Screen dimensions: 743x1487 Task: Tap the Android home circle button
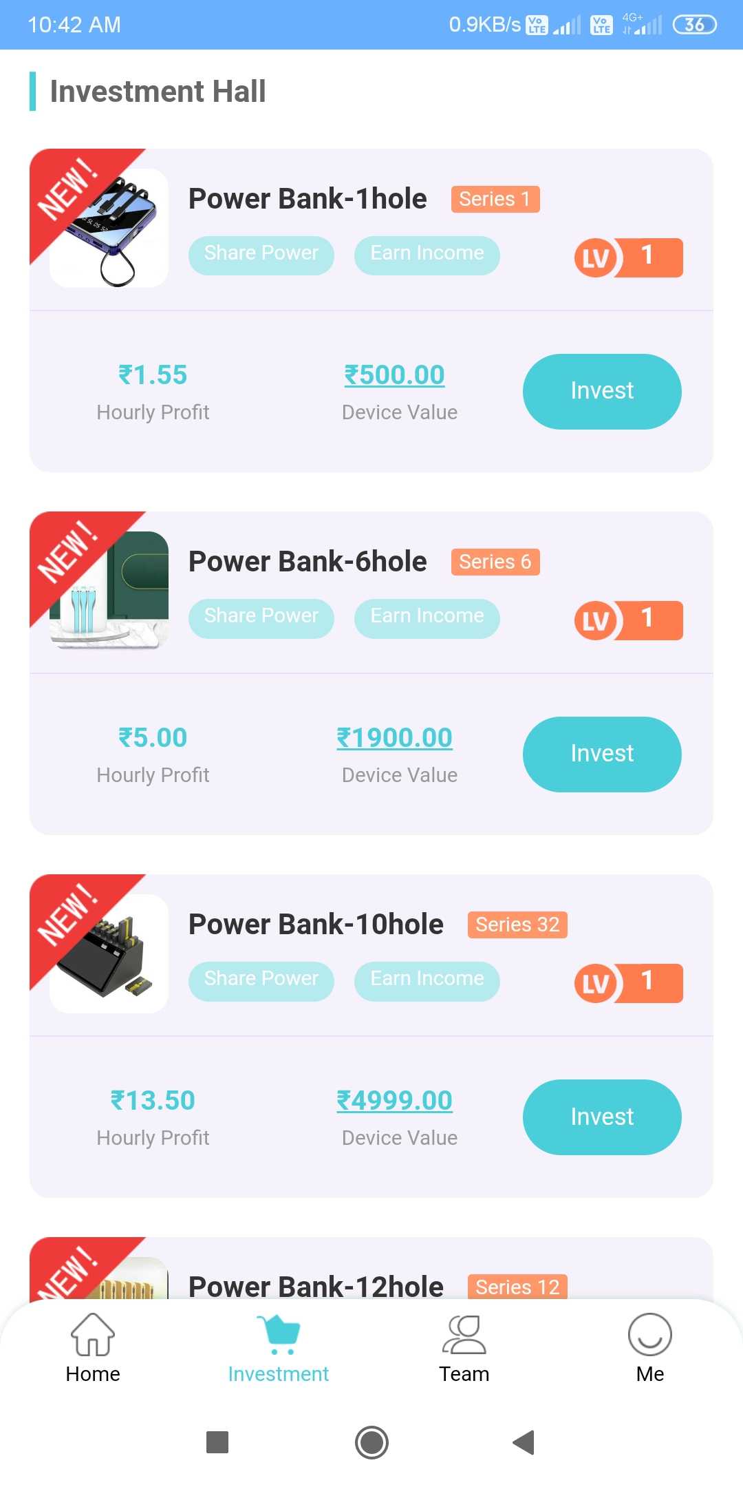pos(371,1442)
